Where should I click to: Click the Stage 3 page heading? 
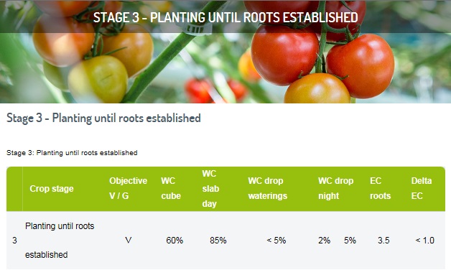point(103,118)
